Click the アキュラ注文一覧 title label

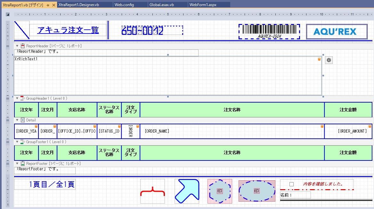coord(68,30)
